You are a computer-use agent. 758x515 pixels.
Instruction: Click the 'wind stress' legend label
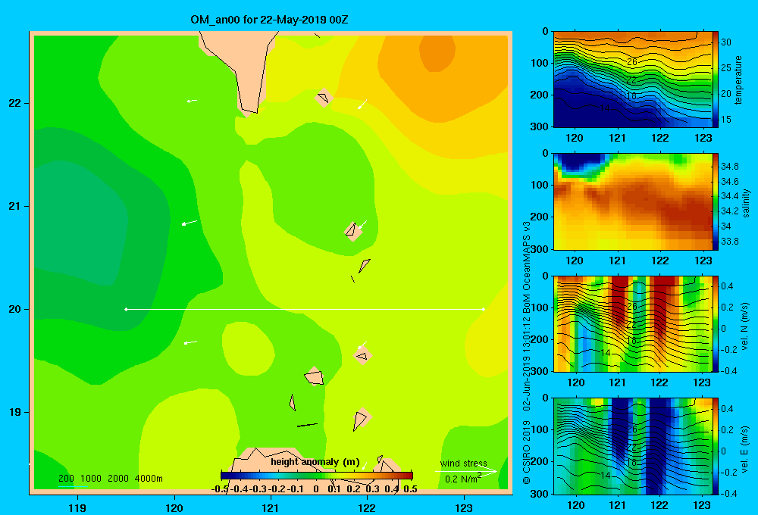tap(464, 463)
